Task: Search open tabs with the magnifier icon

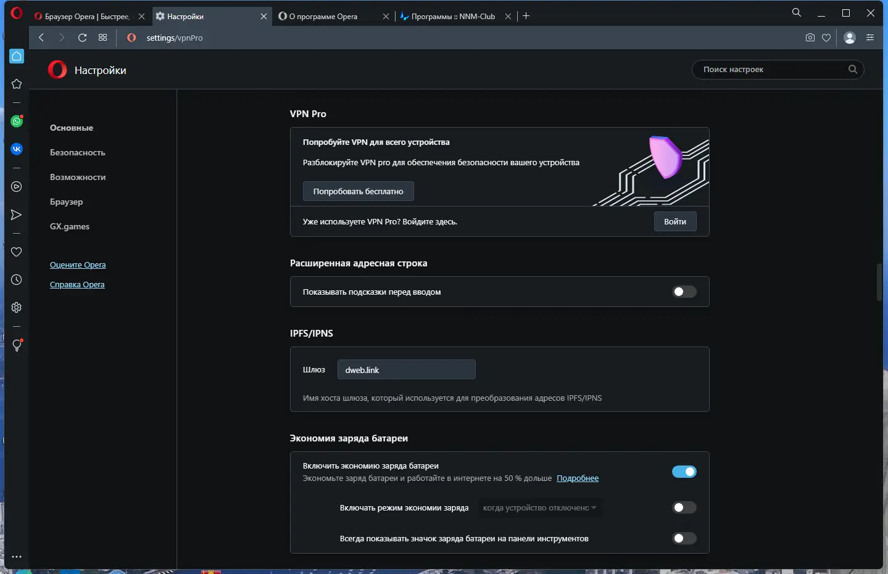Action: 797,12
